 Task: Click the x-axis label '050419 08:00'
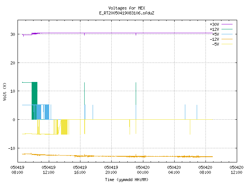[x=17, y=170]
